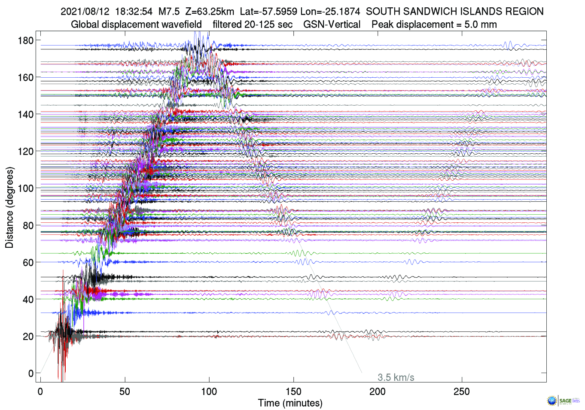
Task: Click 'GSN-Vertical' in the subtitle
Action: point(332,24)
